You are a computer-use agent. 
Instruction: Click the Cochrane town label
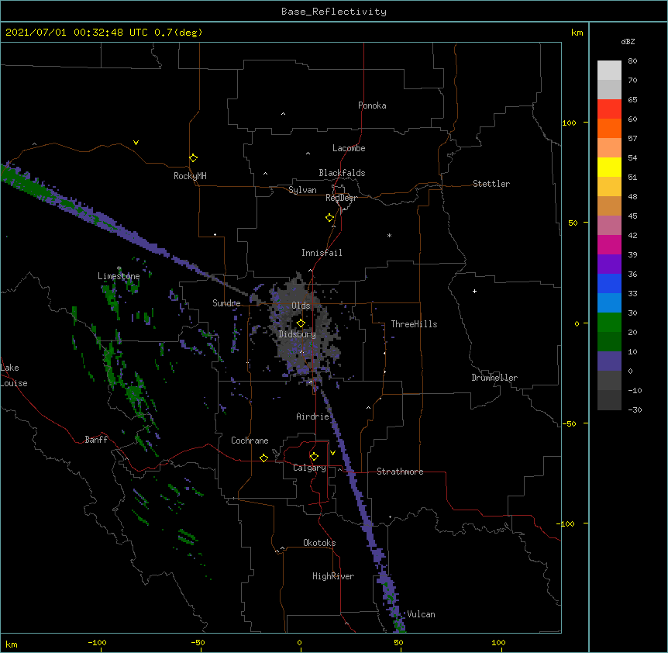[x=250, y=441]
